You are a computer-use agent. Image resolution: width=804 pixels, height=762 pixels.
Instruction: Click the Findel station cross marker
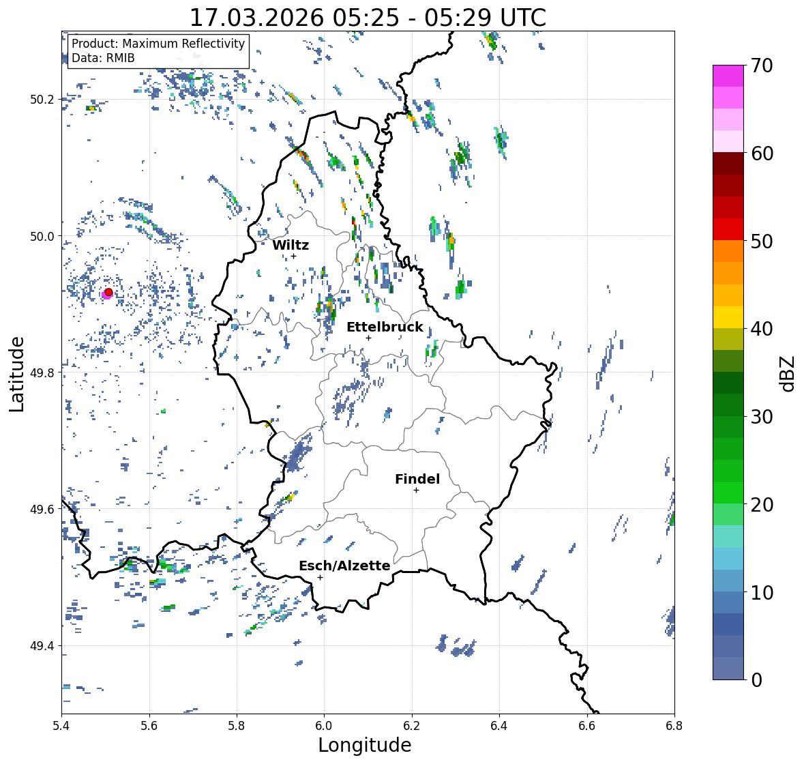[x=417, y=490]
